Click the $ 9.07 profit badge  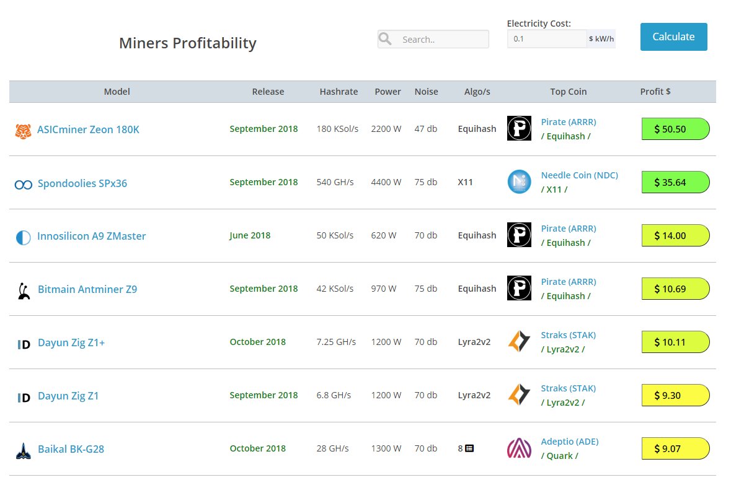click(676, 448)
